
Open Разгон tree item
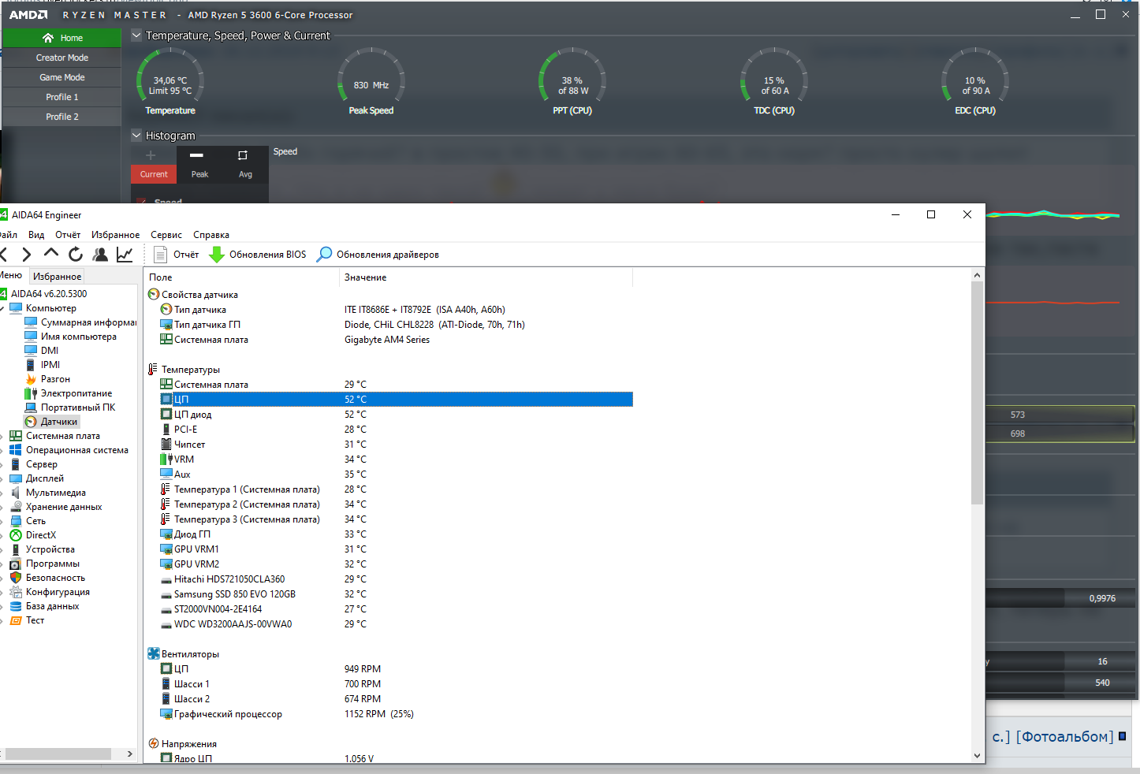point(55,379)
